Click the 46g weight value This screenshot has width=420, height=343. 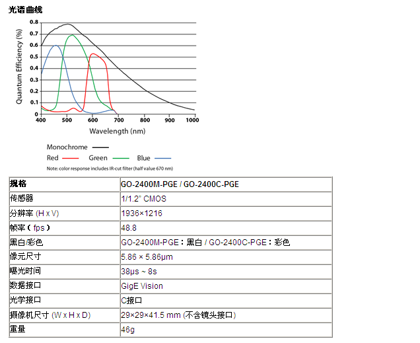[x=127, y=329]
